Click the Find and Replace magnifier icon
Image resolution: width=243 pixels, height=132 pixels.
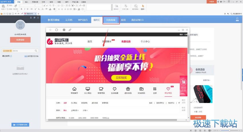pyautogui.click(x=136, y=6)
